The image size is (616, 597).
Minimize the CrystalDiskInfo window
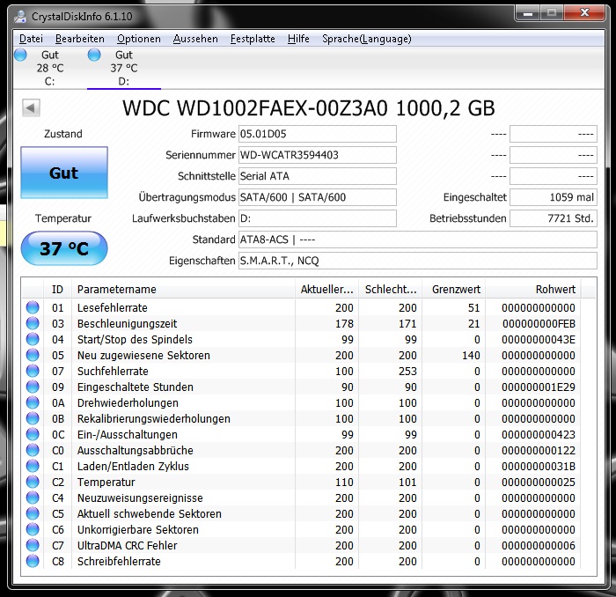tap(528, 13)
